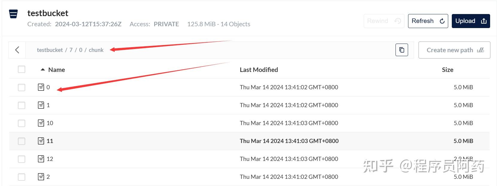The width and height of the screenshot is (497, 186).
Task: Navigate to testbucket in the breadcrumb
Action: tap(50, 50)
